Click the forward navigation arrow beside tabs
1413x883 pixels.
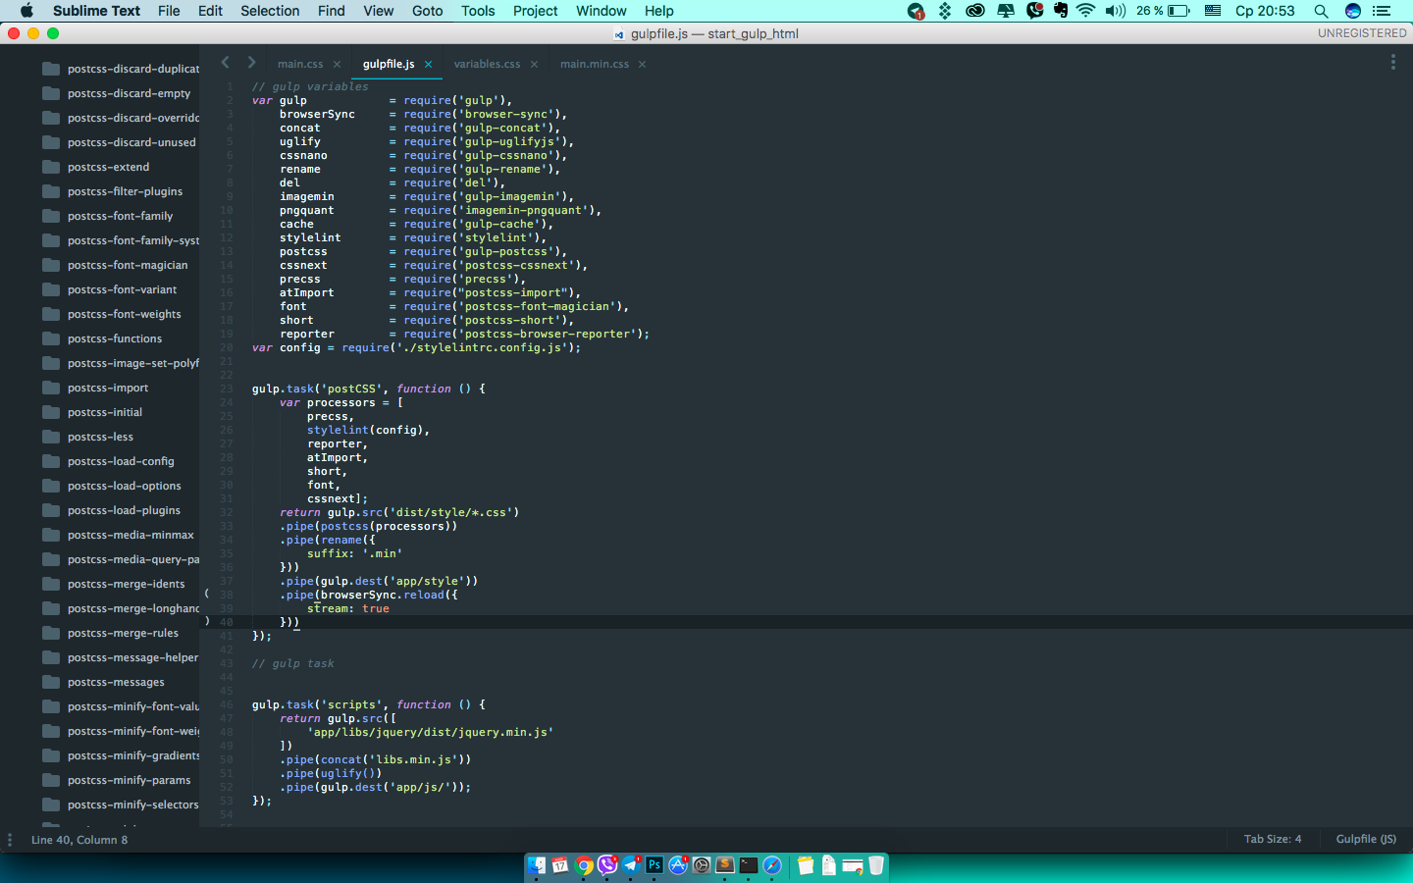pos(252,62)
